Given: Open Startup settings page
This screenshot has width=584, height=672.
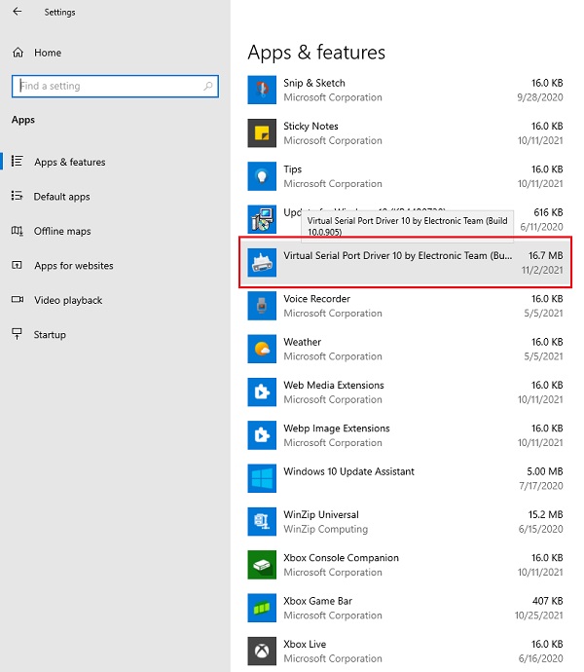Looking at the screenshot, I should 50,335.
